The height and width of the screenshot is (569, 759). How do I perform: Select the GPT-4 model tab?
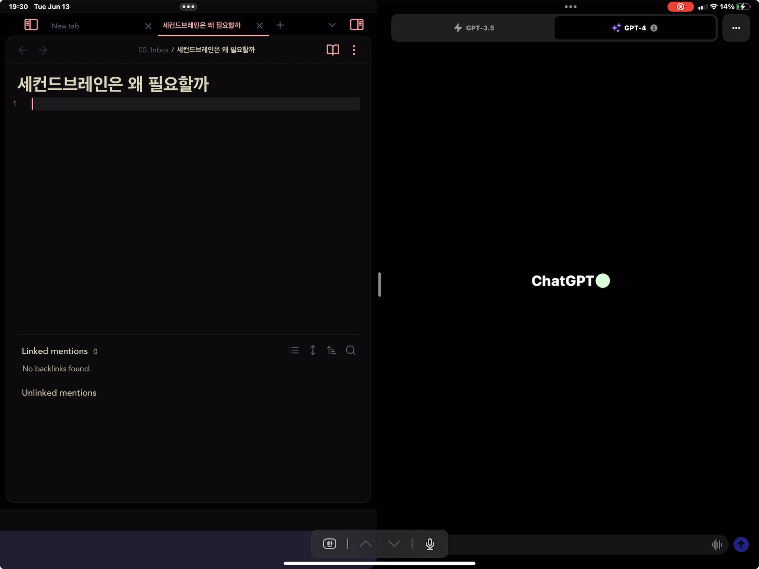tap(635, 28)
